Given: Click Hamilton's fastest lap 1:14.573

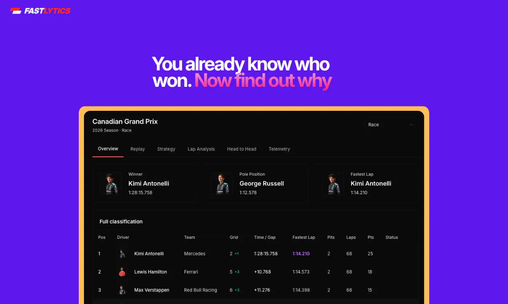Looking at the screenshot, I should point(301,272).
